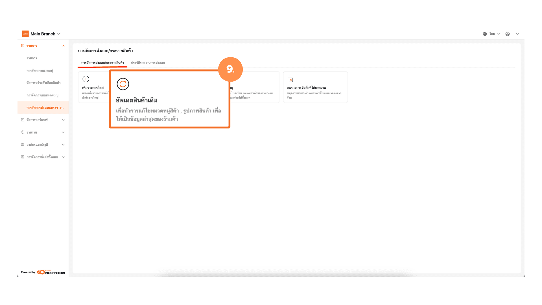Click the trash icon for ลบรายการสินค้าที่ได้แจกจ่าย
Screen dimensions: 542x305
tap(291, 79)
